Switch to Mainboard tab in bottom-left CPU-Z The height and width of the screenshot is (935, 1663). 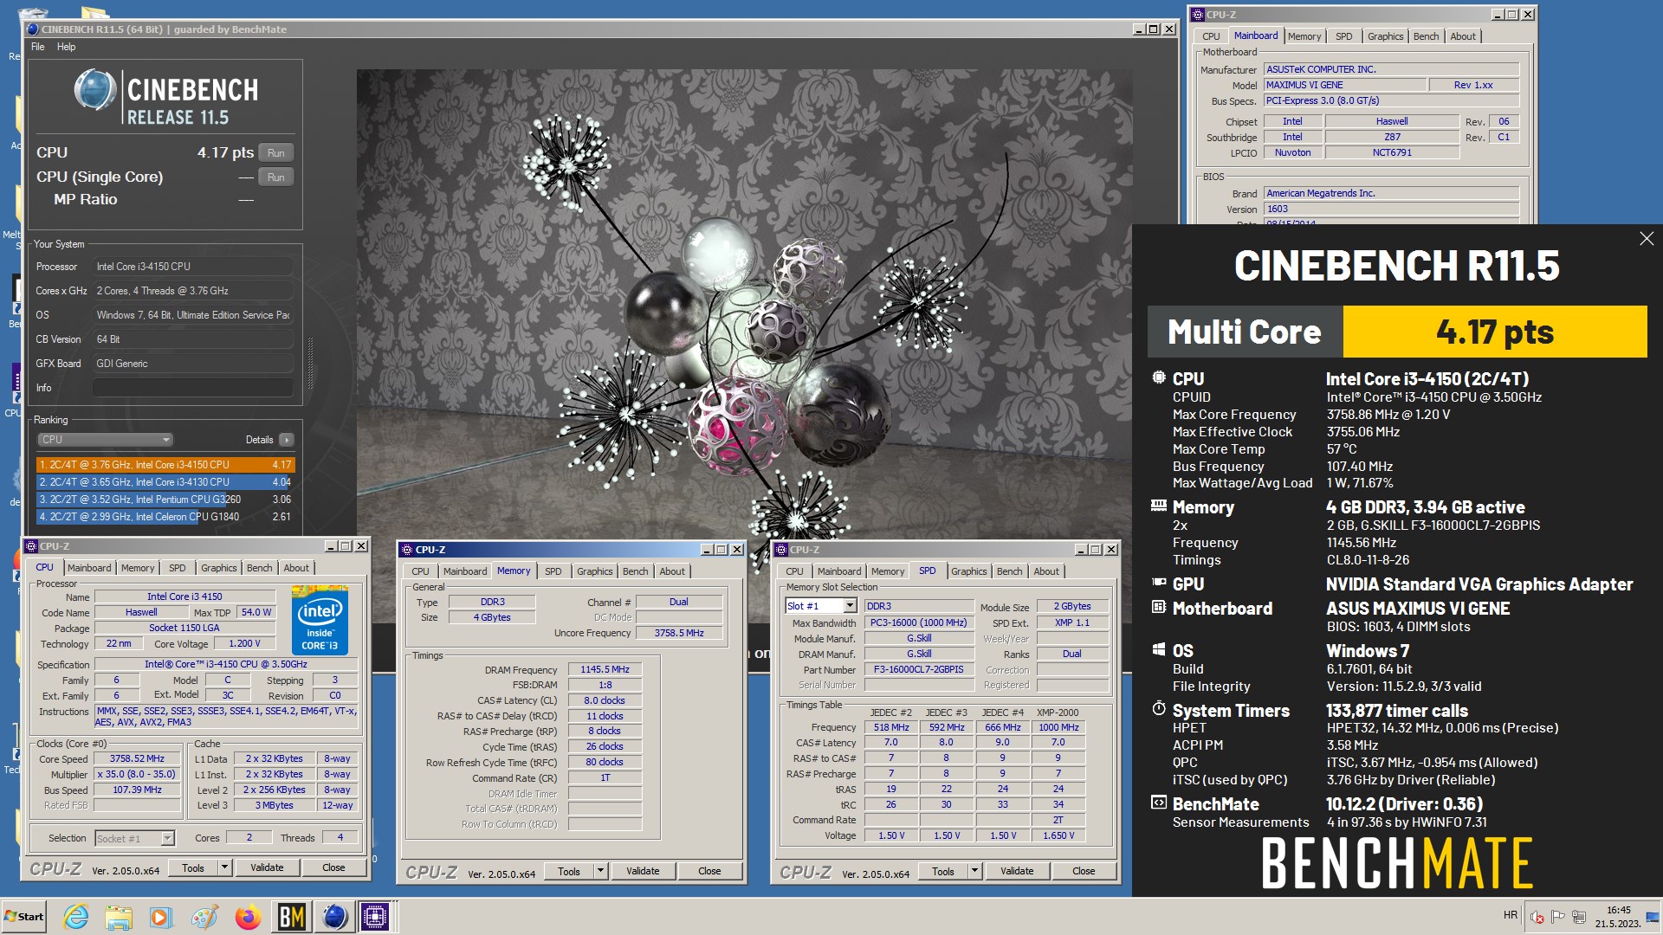89,568
